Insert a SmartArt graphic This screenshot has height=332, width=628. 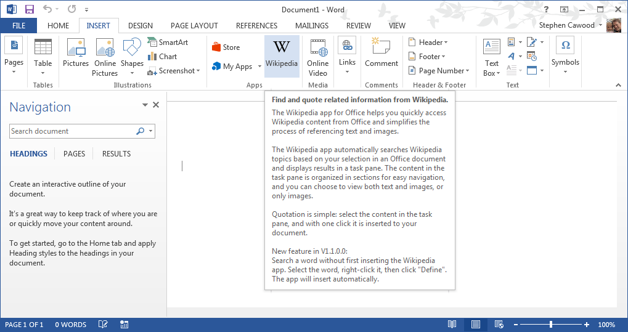click(x=168, y=42)
